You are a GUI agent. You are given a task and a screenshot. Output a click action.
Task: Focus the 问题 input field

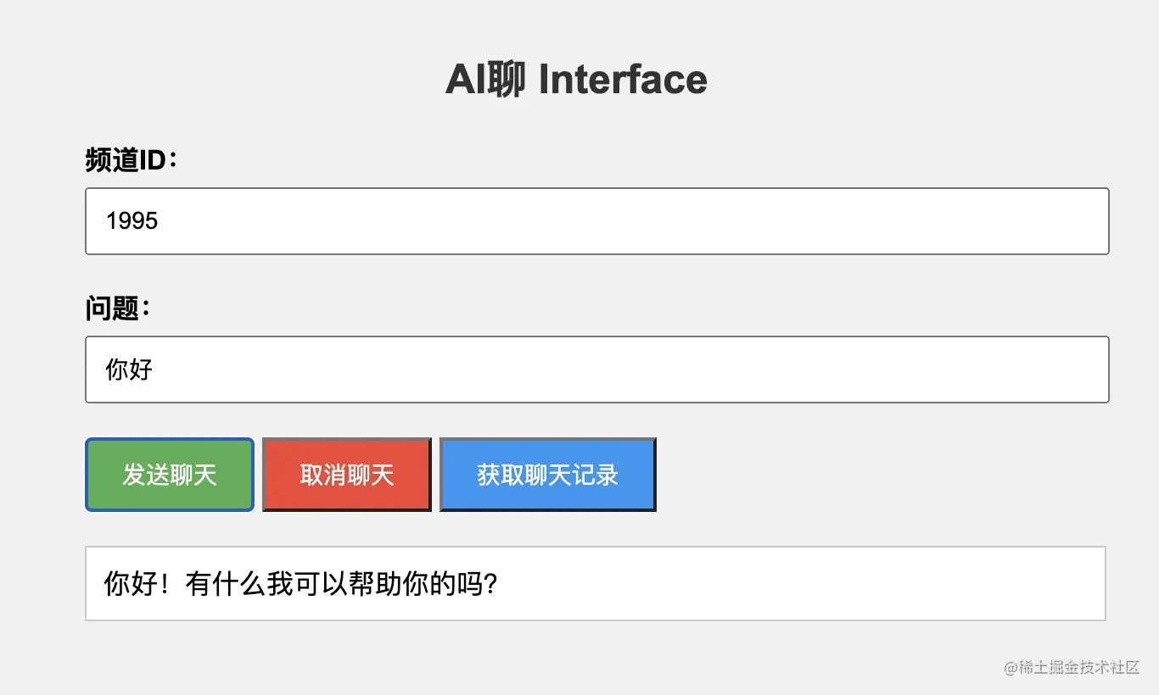[x=596, y=370]
